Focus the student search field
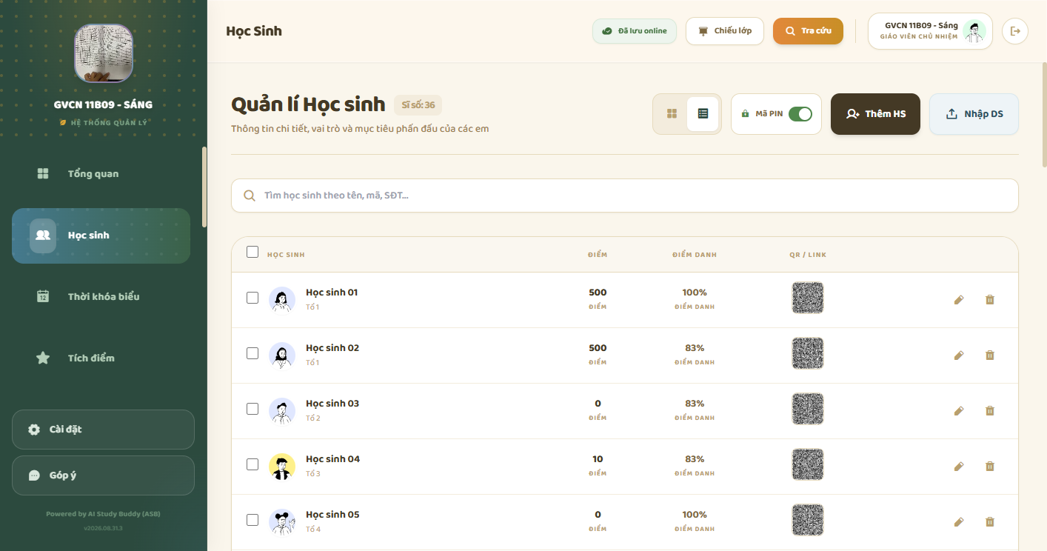 click(625, 196)
